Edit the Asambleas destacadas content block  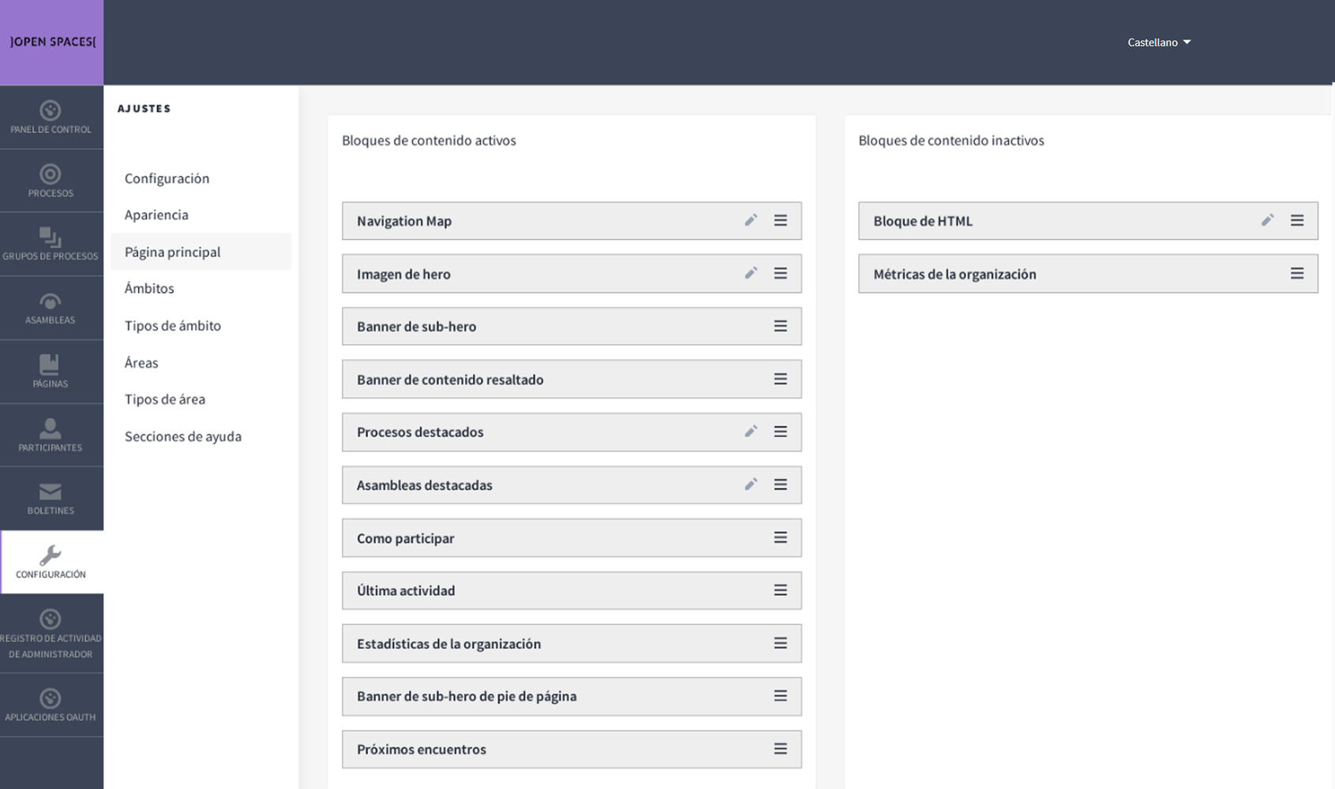pyautogui.click(x=751, y=484)
